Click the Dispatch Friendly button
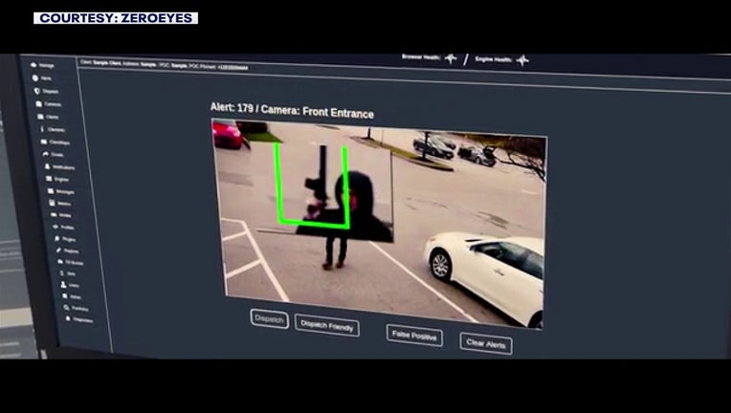Viewport: 731px width, 413px height. coord(327,325)
